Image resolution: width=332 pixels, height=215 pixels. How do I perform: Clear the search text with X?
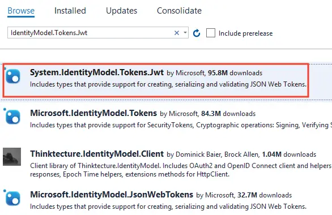177,33
